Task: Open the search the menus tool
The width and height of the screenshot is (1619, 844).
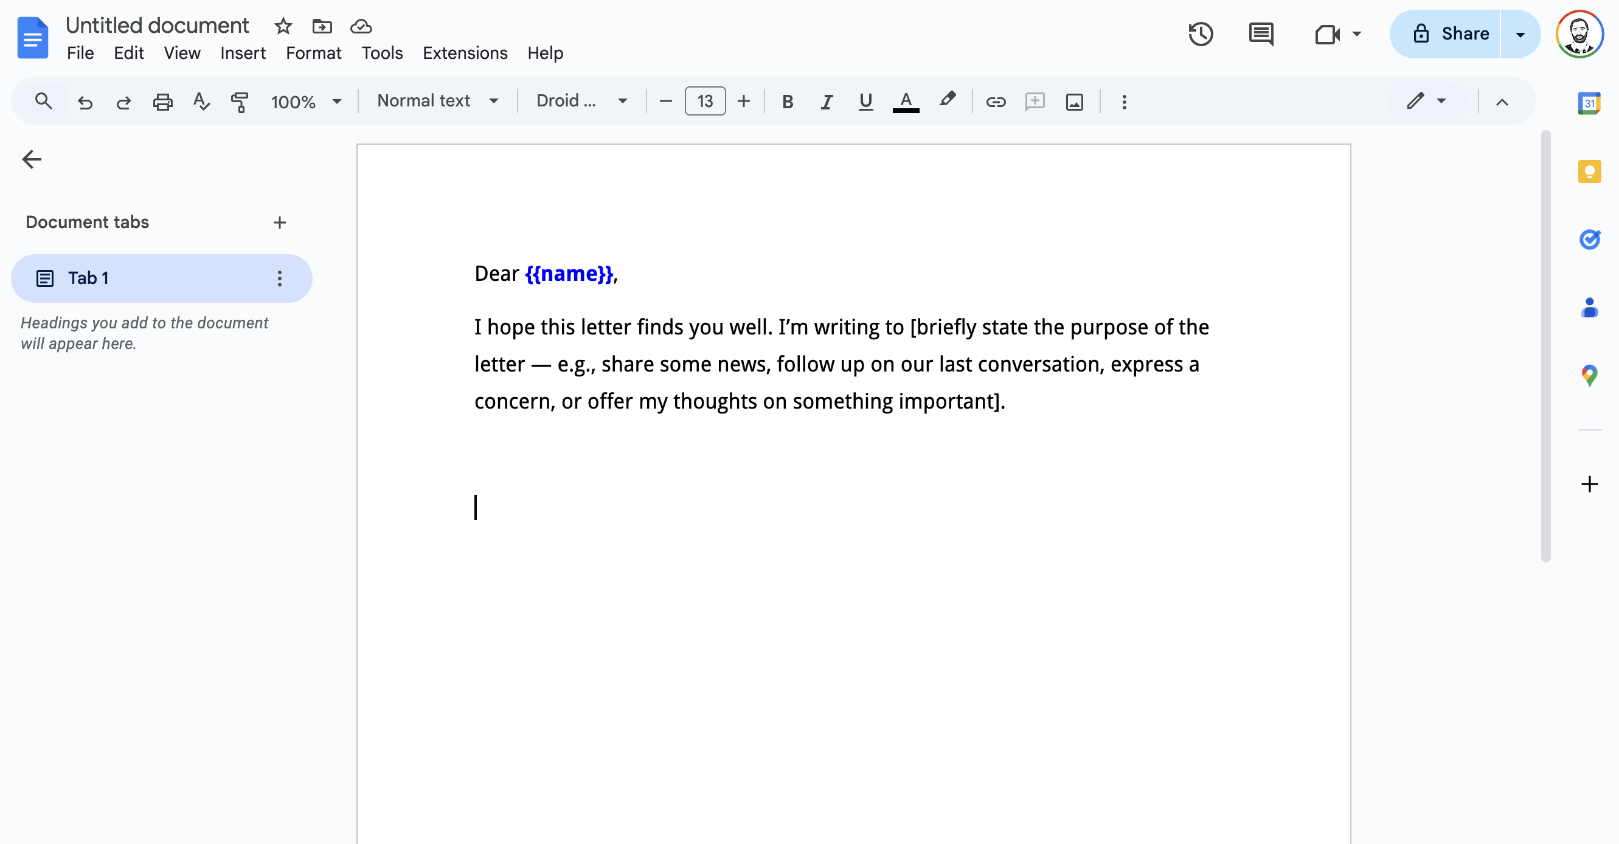Action: coord(43,101)
